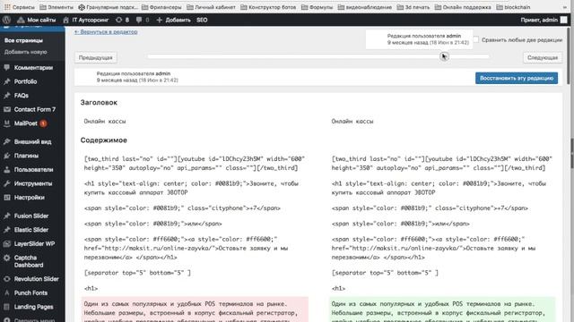
Task: Click the green added-text diff block
Action: point(442,309)
